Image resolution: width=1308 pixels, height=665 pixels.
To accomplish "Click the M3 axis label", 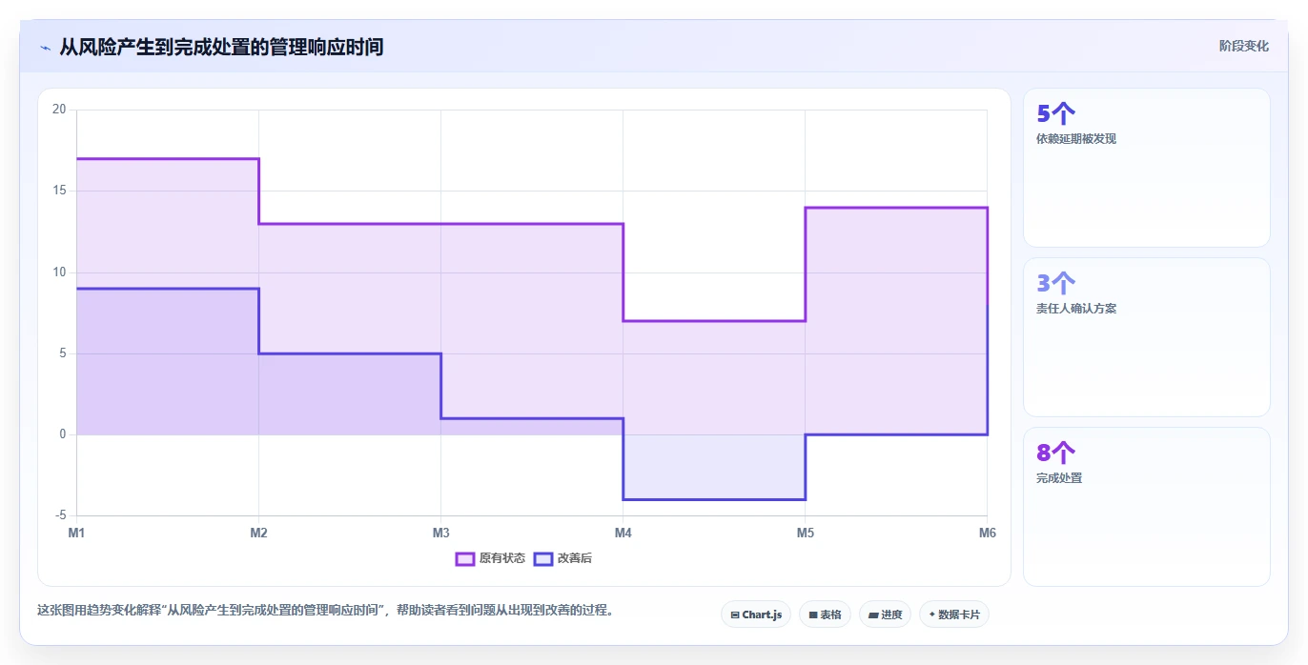I will pos(440,533).
